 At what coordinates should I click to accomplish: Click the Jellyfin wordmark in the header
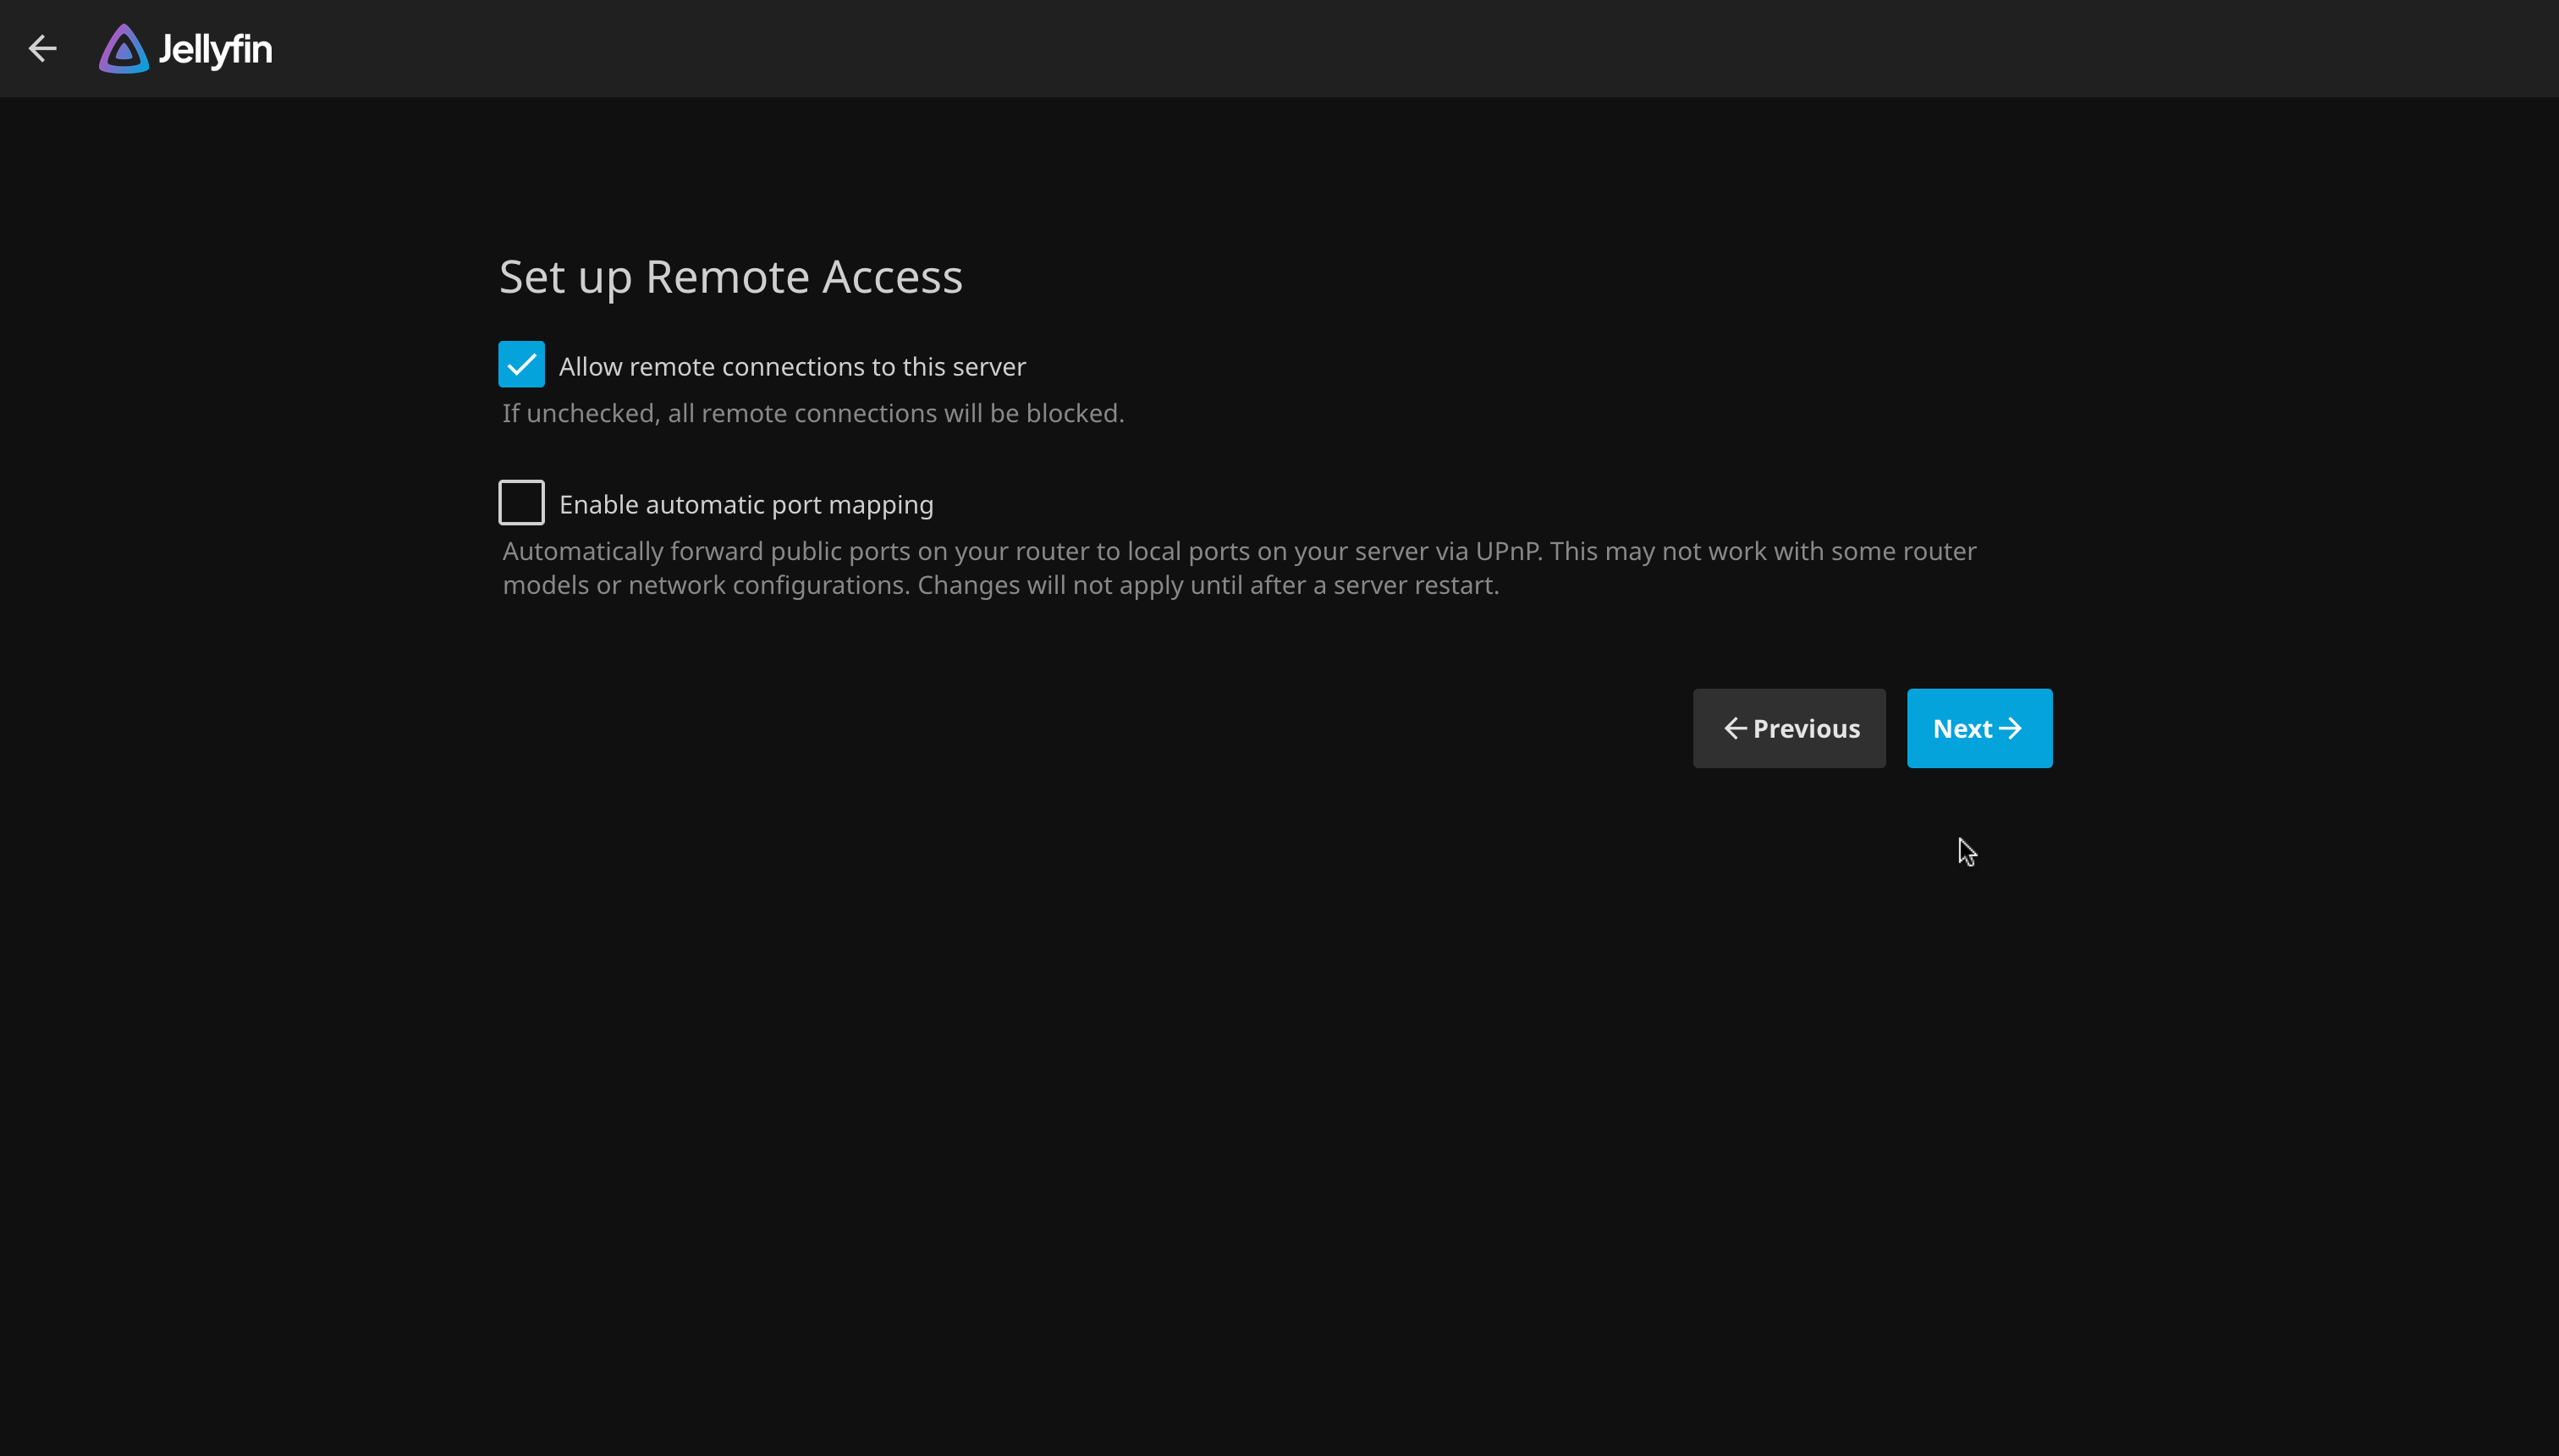216,48
